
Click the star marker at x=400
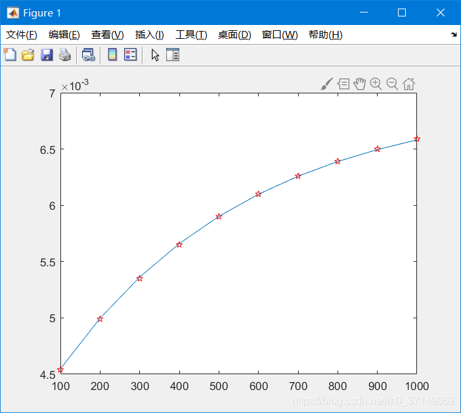(179, 245)
